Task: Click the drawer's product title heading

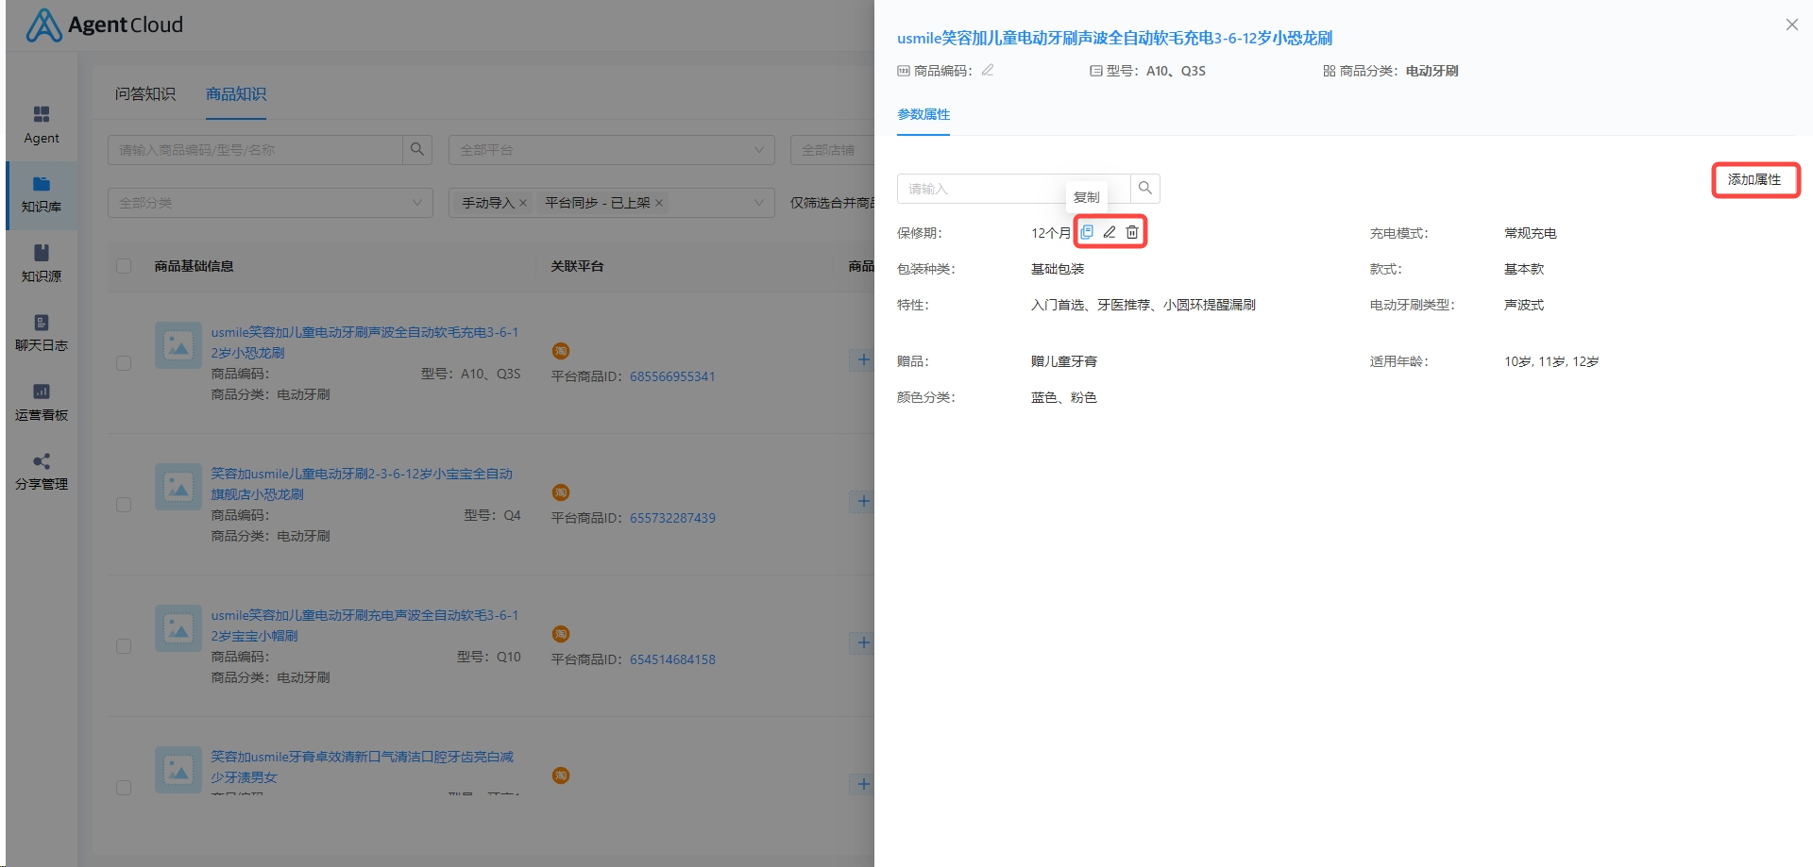Action: point(1114,38)
